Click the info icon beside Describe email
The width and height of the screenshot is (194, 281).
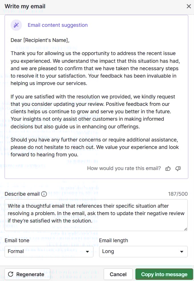44,194
